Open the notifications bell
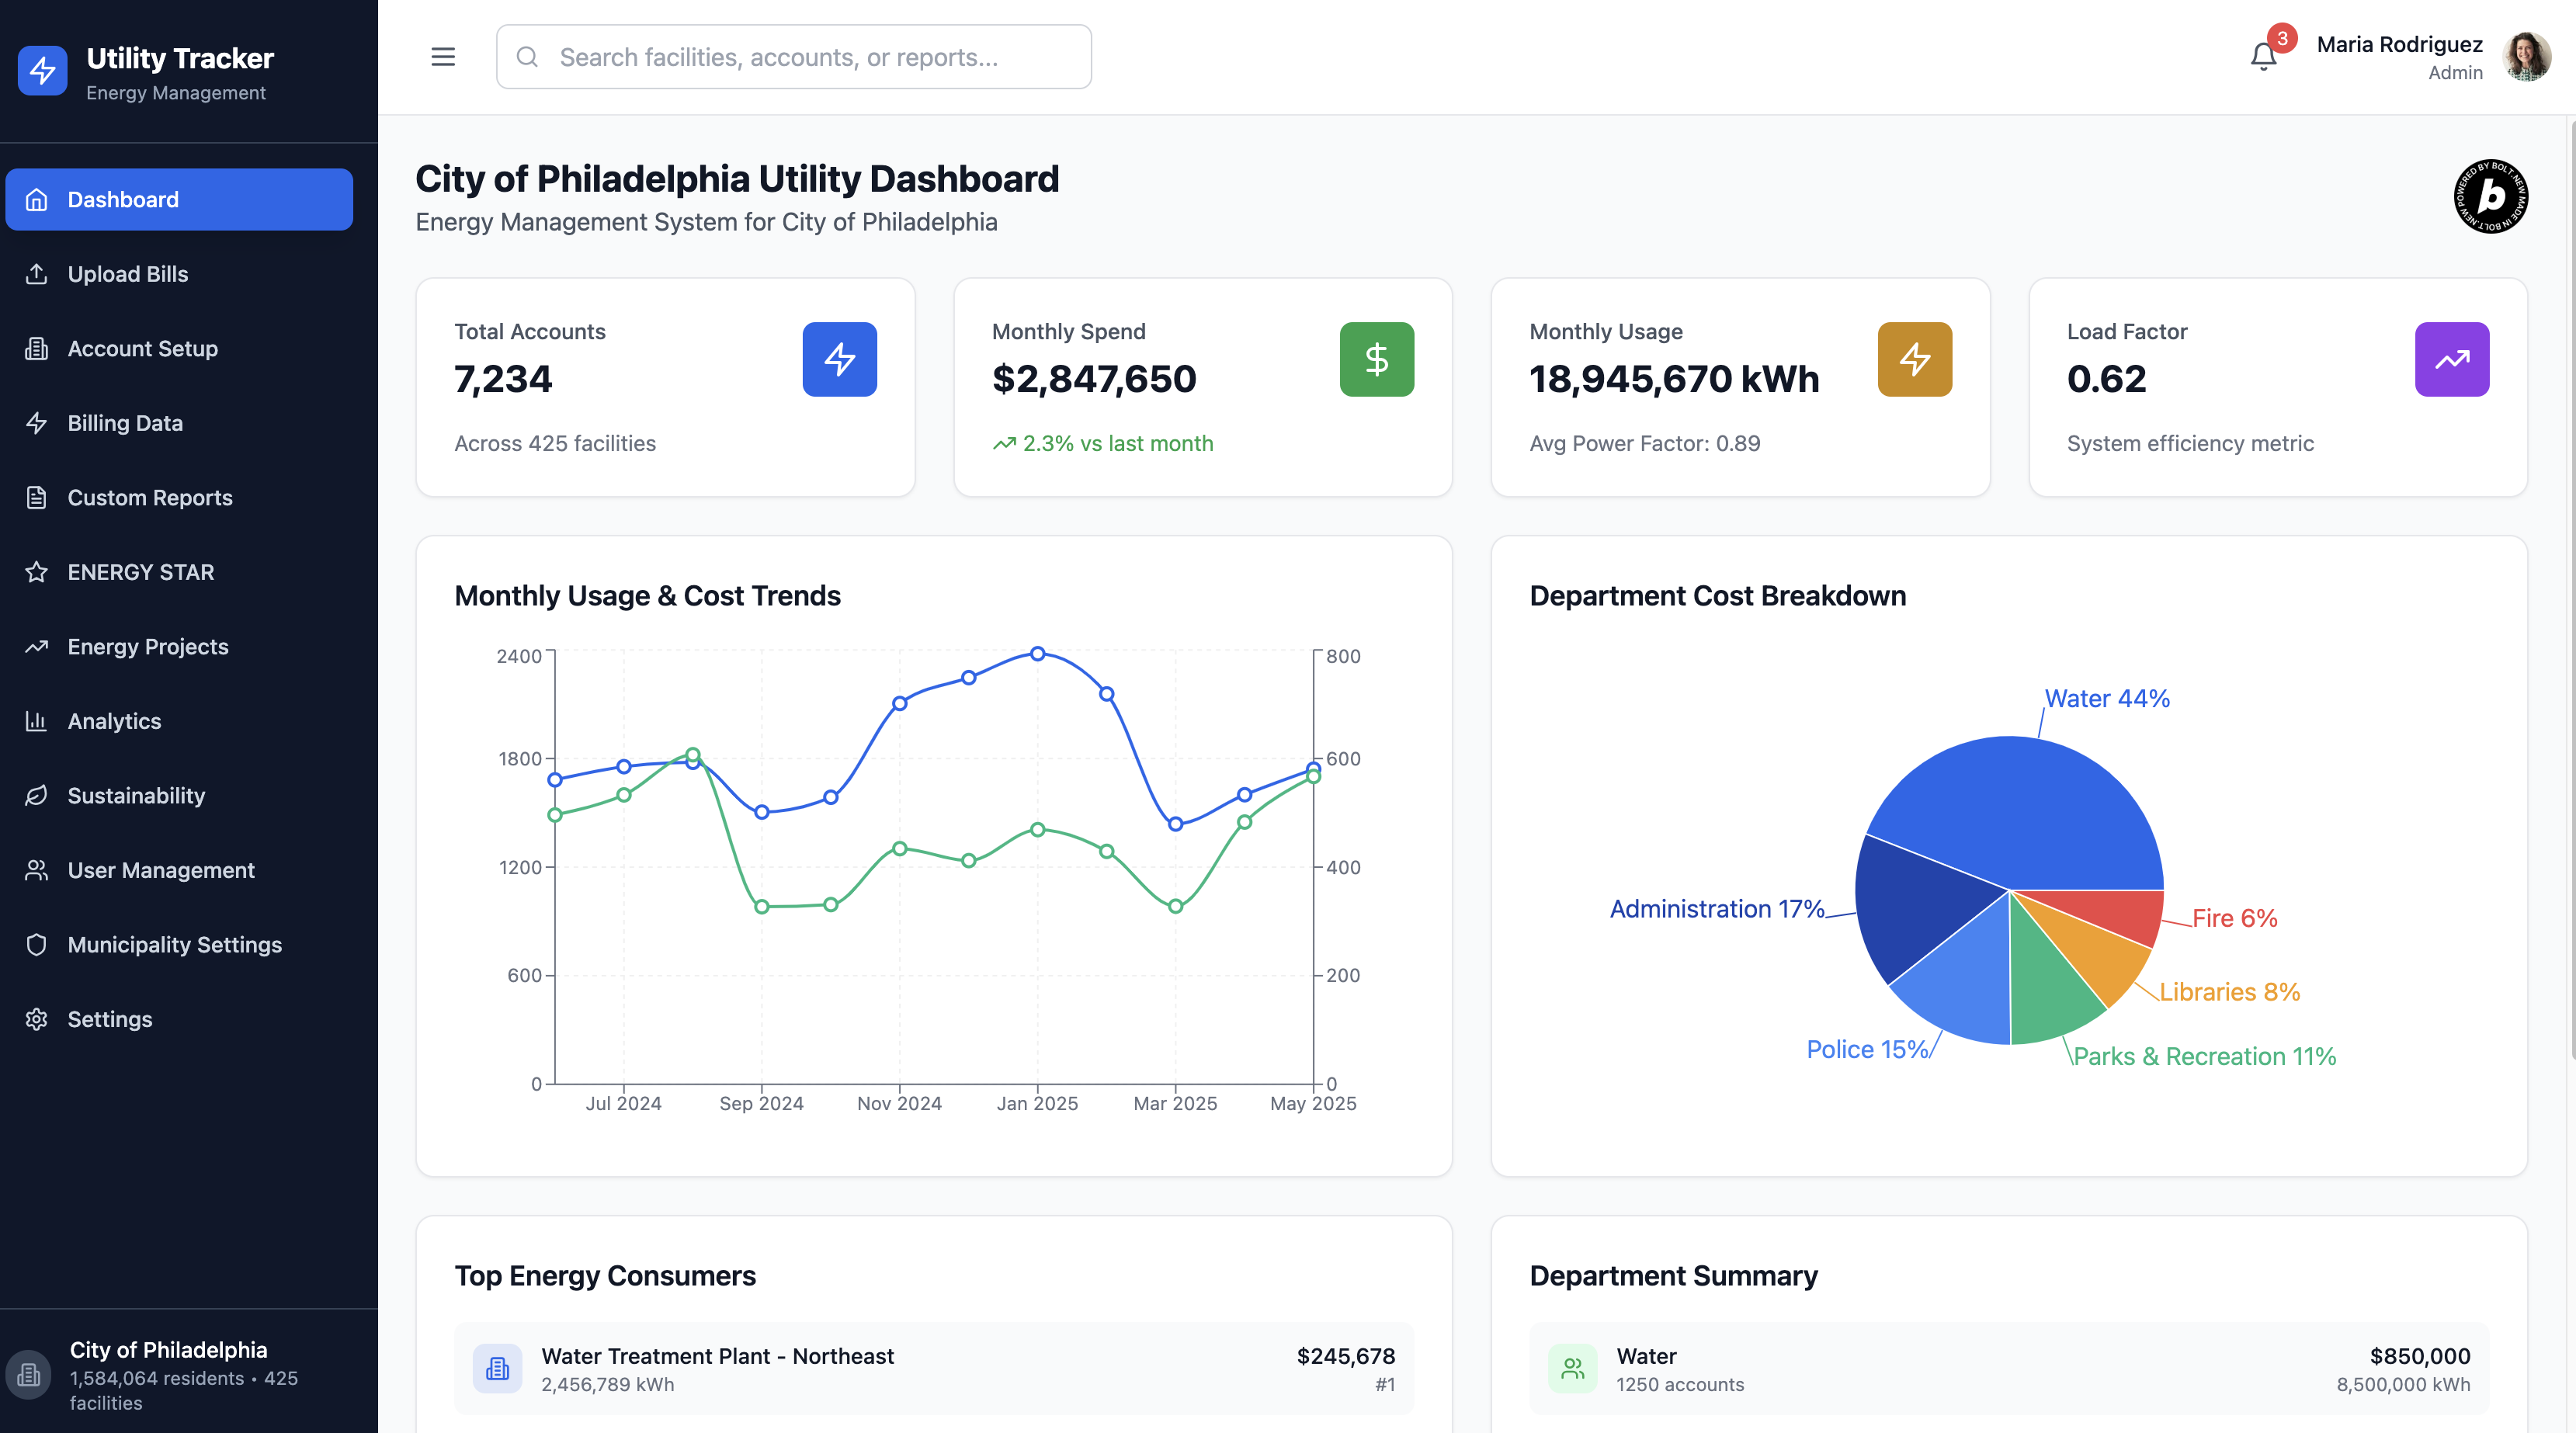 tap(2263, 56)
